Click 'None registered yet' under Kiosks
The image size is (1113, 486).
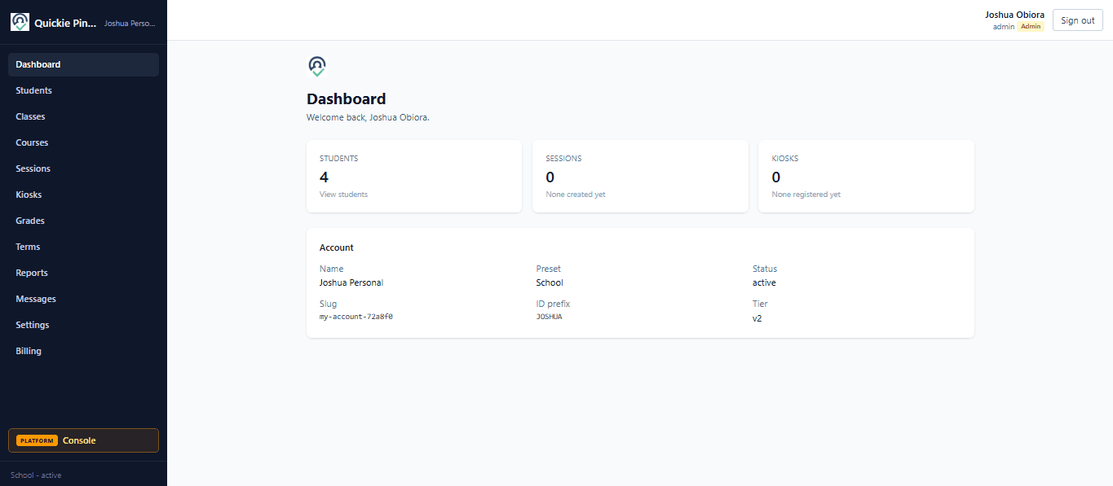point(806,195)
